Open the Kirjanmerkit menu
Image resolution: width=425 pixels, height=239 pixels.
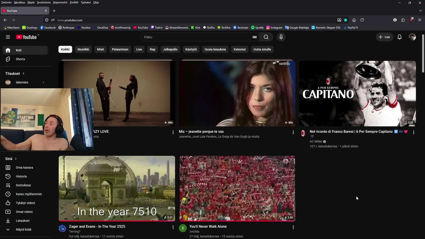[60, 2]
